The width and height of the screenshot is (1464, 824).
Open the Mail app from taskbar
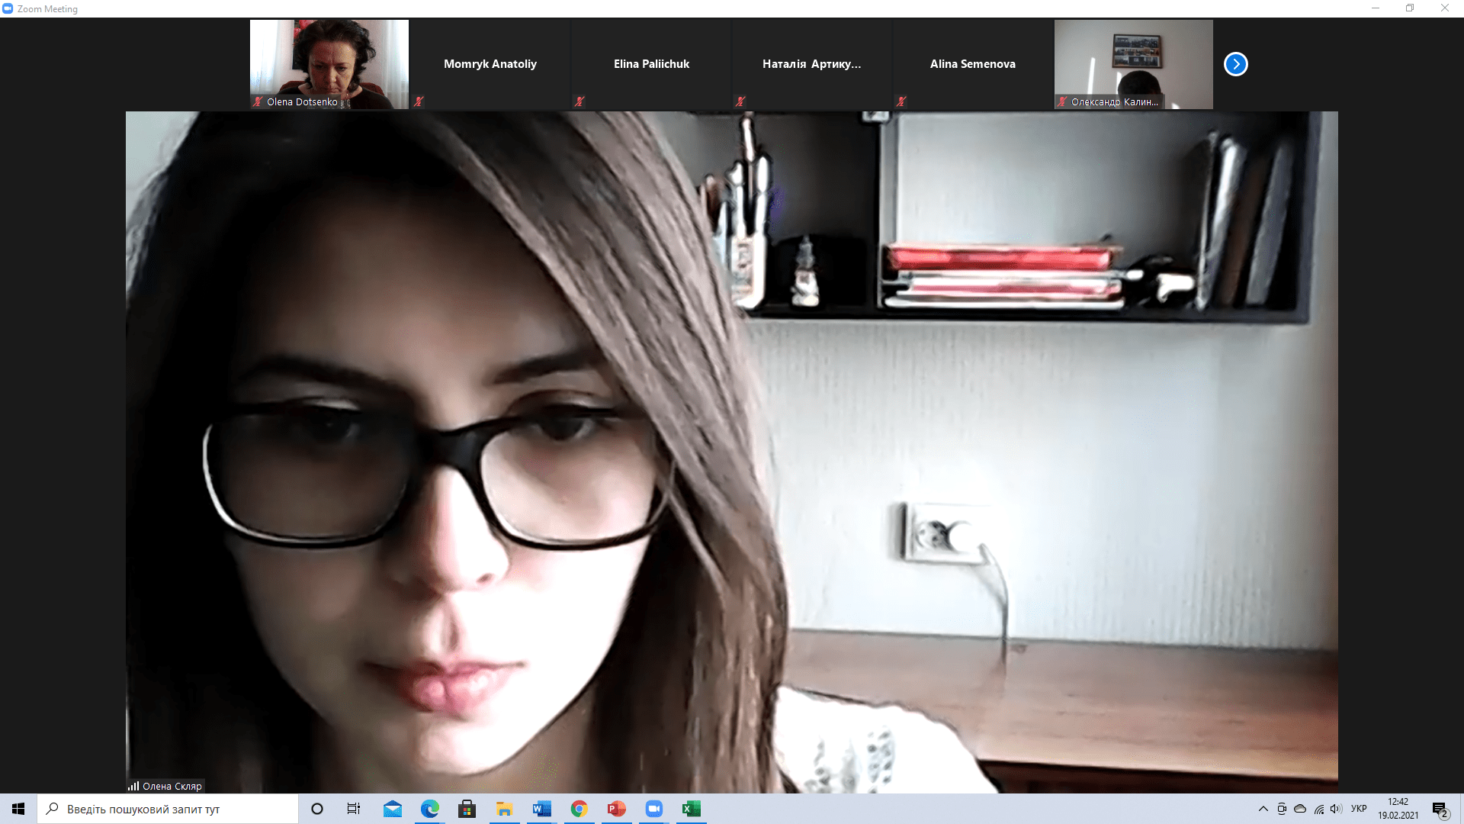click(x=393, y=809)
